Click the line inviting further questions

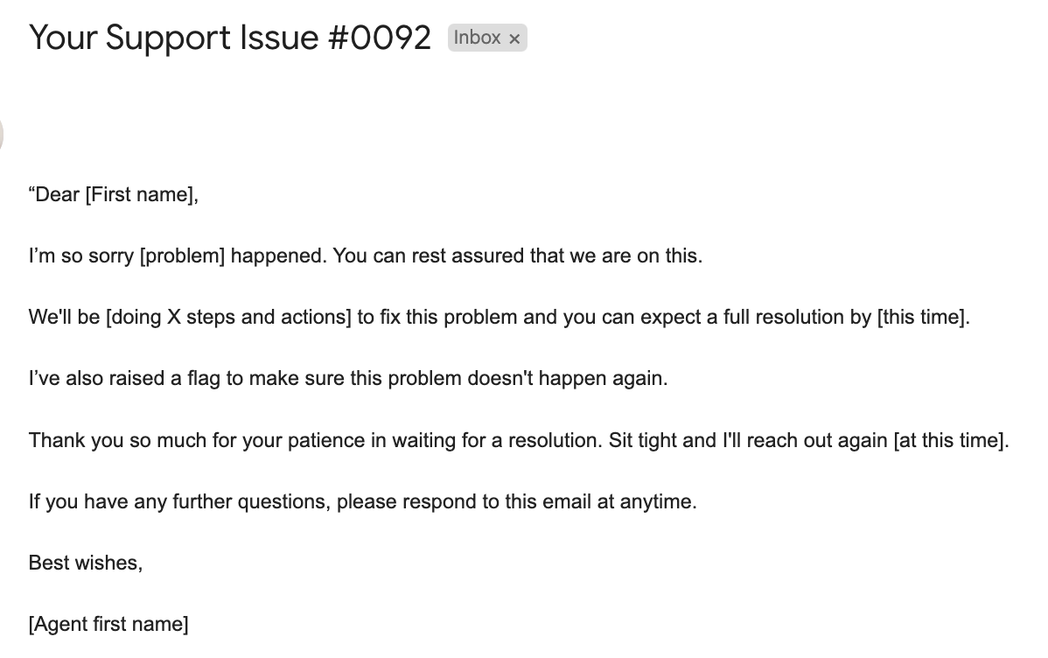click(363, 501)
